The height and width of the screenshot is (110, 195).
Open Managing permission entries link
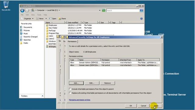click(80, 100)
